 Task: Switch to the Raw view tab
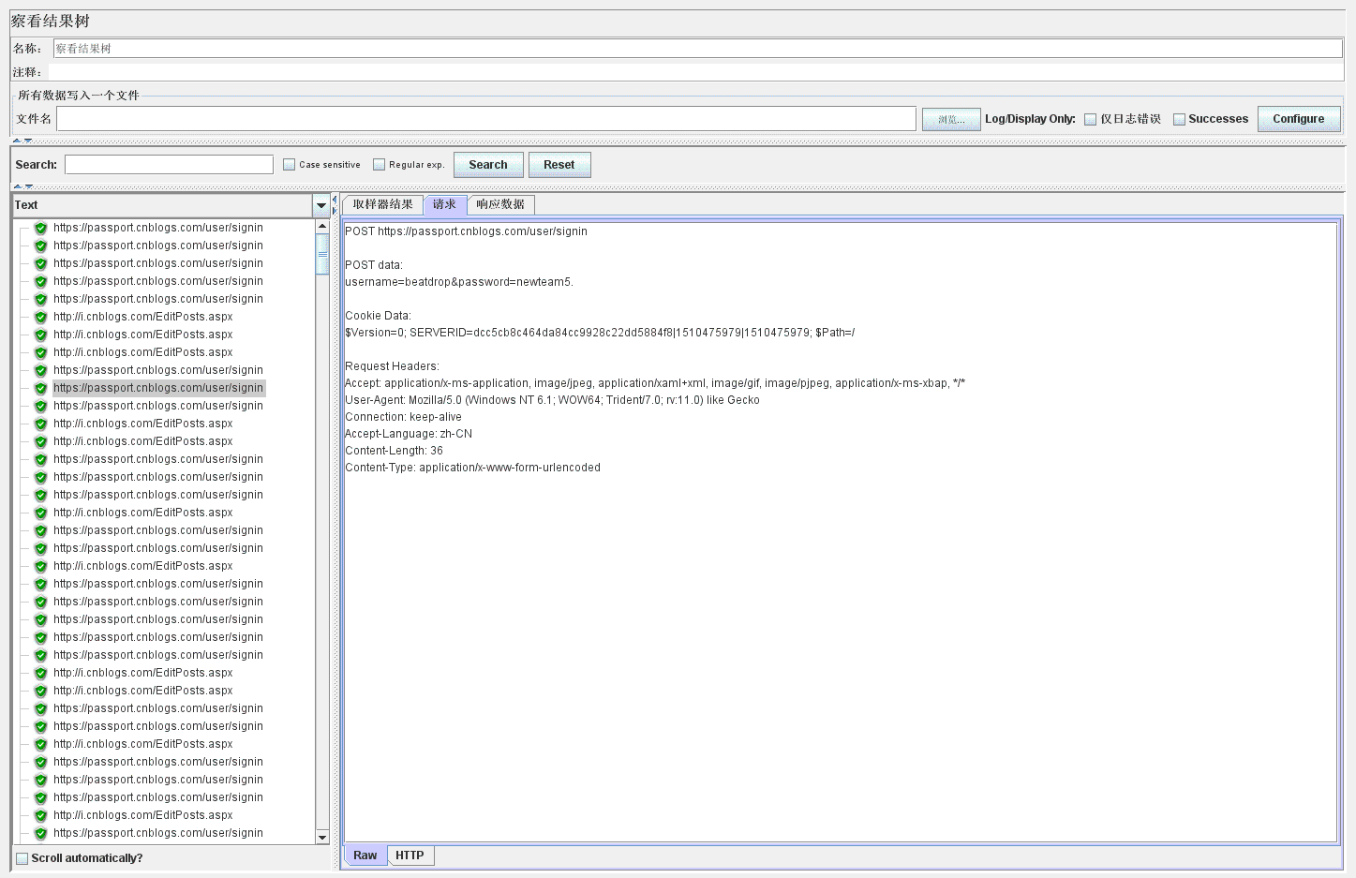pos(365,856)
